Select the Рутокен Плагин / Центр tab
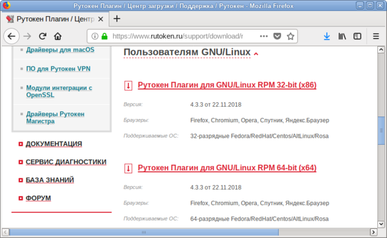 pos(55,19)
